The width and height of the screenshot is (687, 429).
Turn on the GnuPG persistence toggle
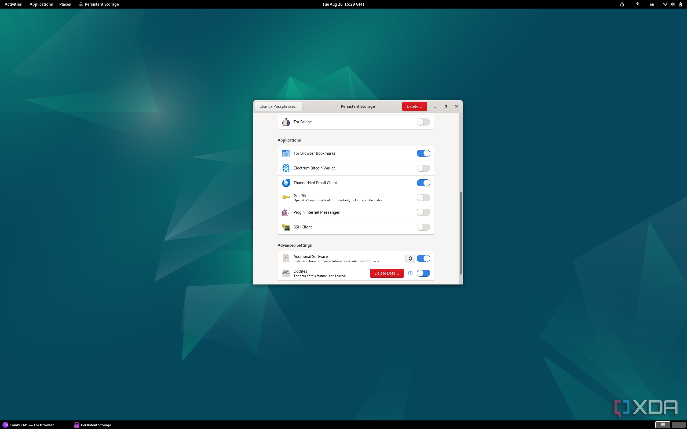(423, 198)
